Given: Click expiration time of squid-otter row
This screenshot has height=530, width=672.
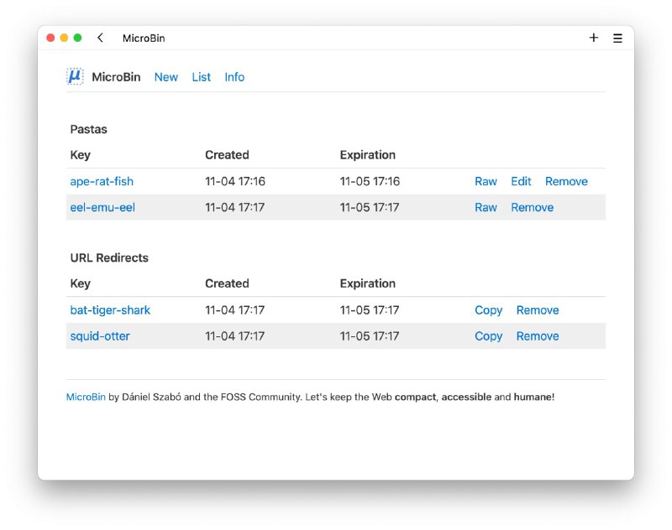Looking at the screenshot, I should pos(370,336).
